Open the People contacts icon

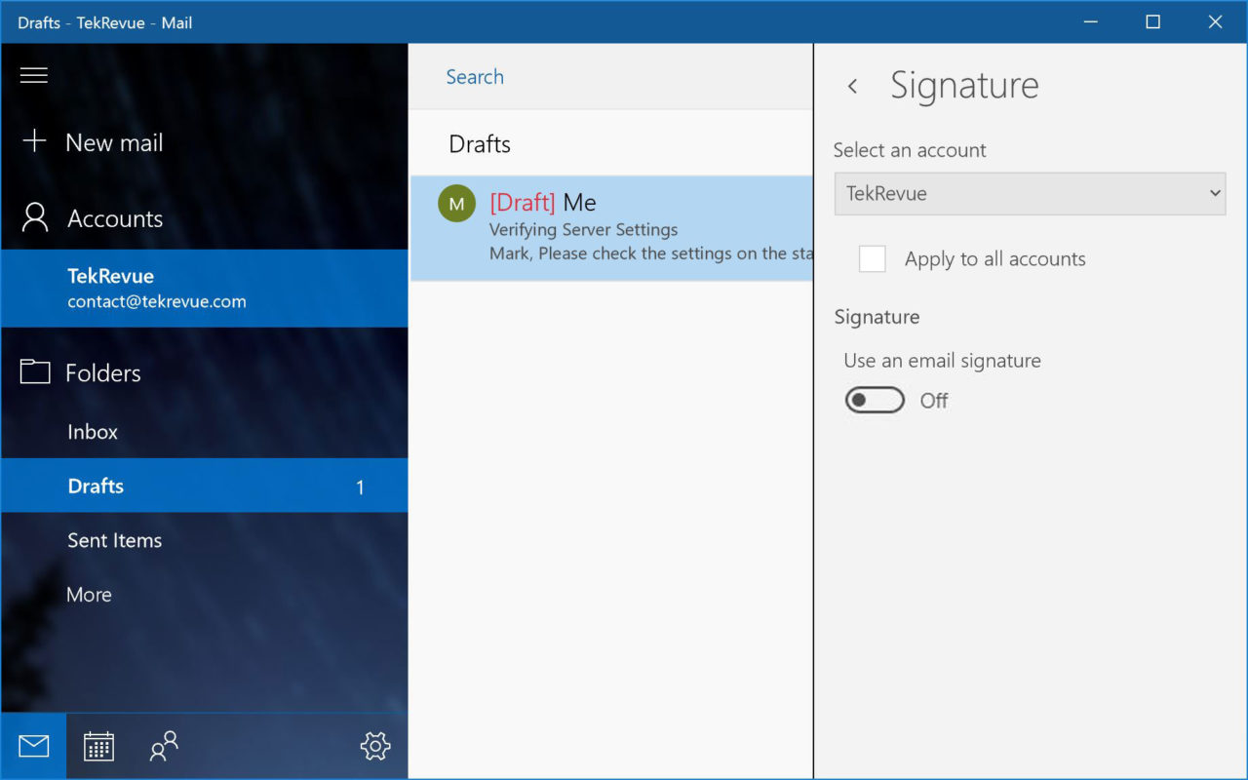click(164, 747)
